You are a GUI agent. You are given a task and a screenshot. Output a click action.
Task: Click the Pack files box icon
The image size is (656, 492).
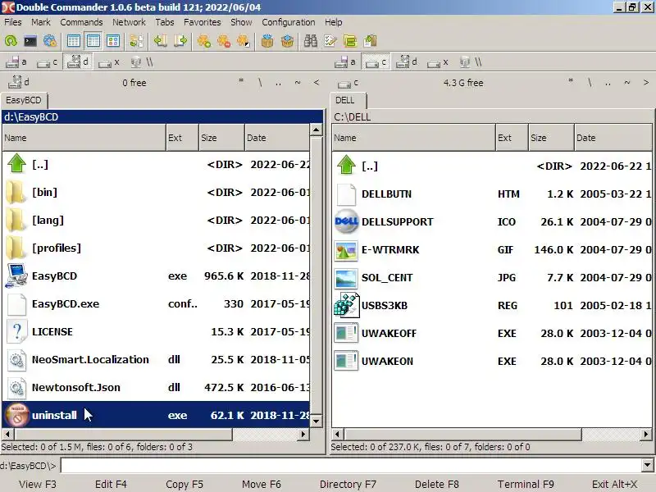tap(267, 41)
